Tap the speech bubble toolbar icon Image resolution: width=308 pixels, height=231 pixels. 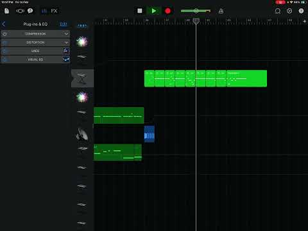[x=30, y=11]
